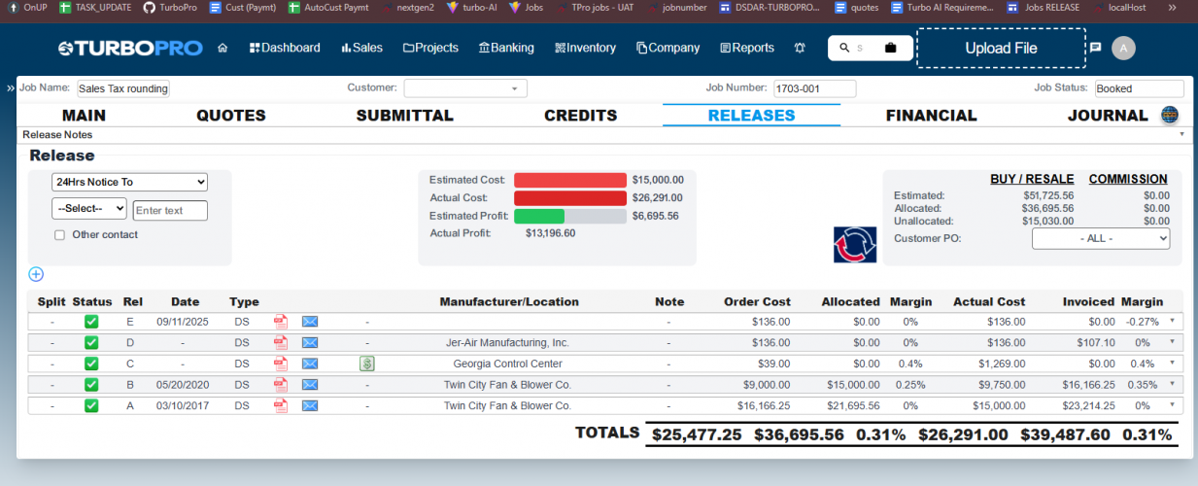Email release C via envelope icon

click(310, 364)
